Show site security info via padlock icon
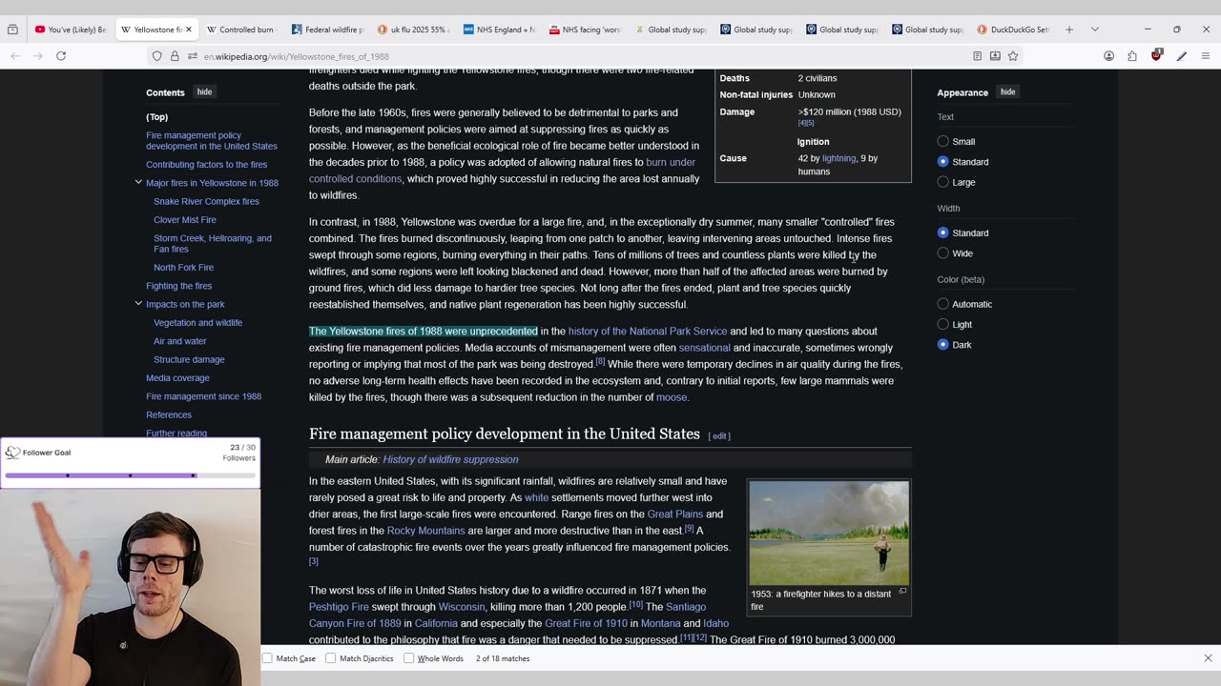Viewport: 1221px width, 686px height. coord(175,56)
